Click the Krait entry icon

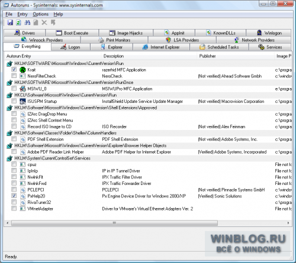pyautogui.click(x=22, y=70)
